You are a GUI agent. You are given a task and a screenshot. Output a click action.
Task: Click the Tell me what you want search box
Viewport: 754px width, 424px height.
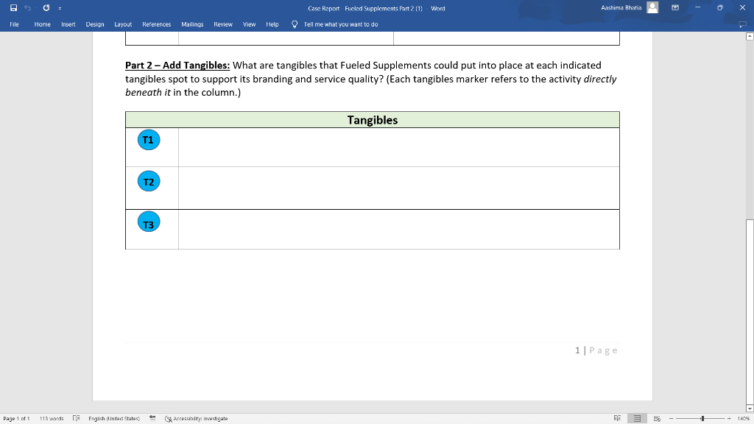pyautogui.click(x=341, y=24)
